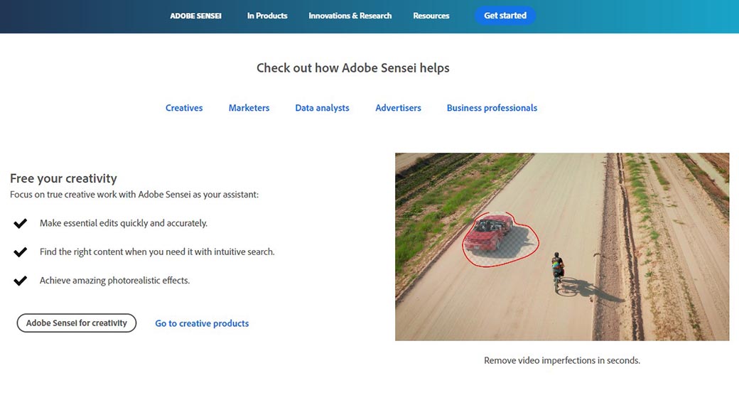Click the Free your creativity heading
The image size is (739, 400).
(x=63, y=178)
